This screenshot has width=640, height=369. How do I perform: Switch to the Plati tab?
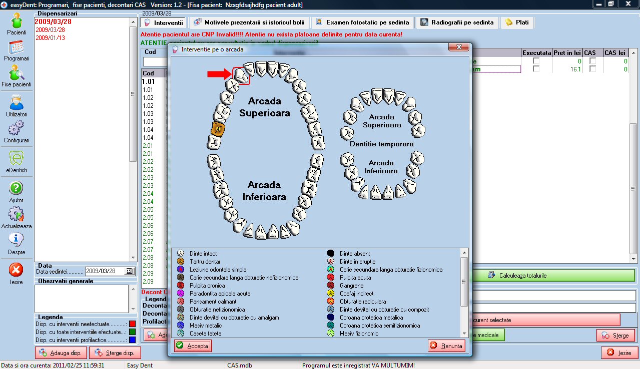pos(517,22)
